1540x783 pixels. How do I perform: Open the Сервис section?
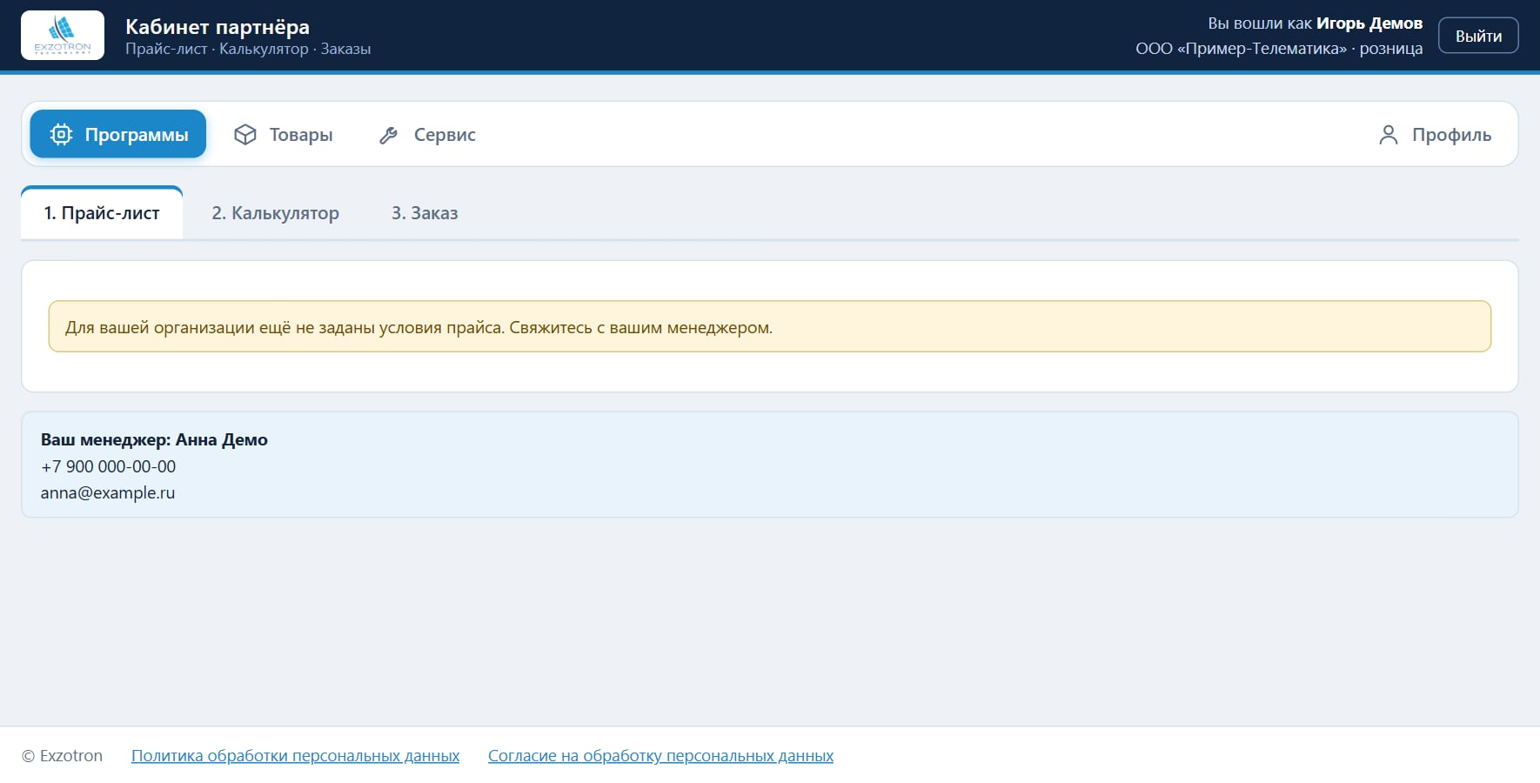[427, 134]
